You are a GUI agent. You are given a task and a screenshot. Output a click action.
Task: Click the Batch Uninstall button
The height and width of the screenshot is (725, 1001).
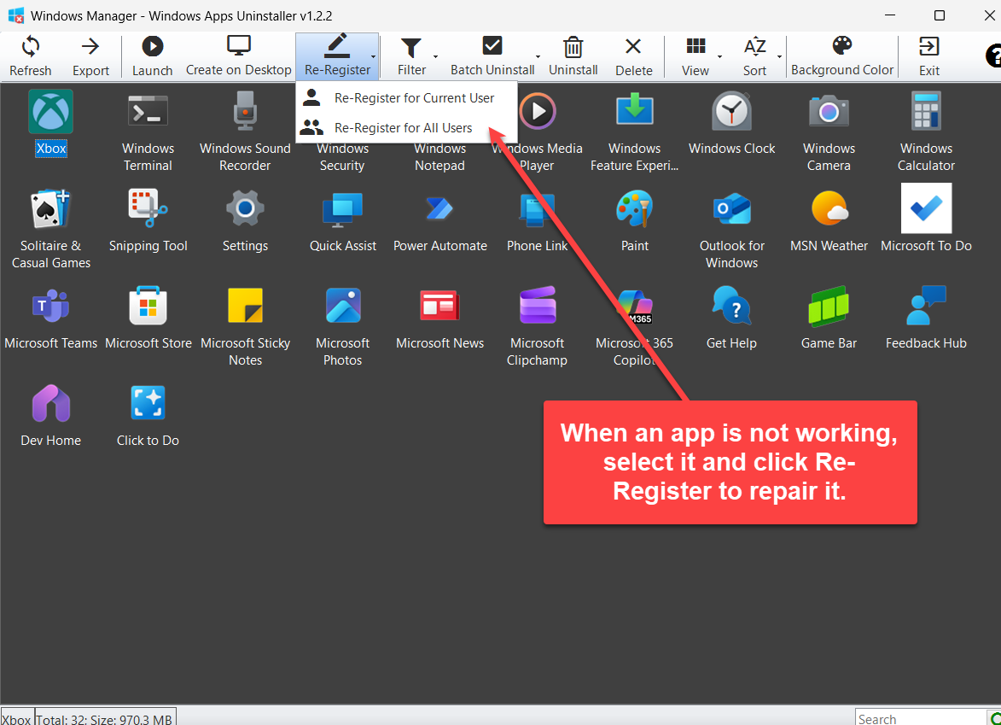[x=492, y=56]
